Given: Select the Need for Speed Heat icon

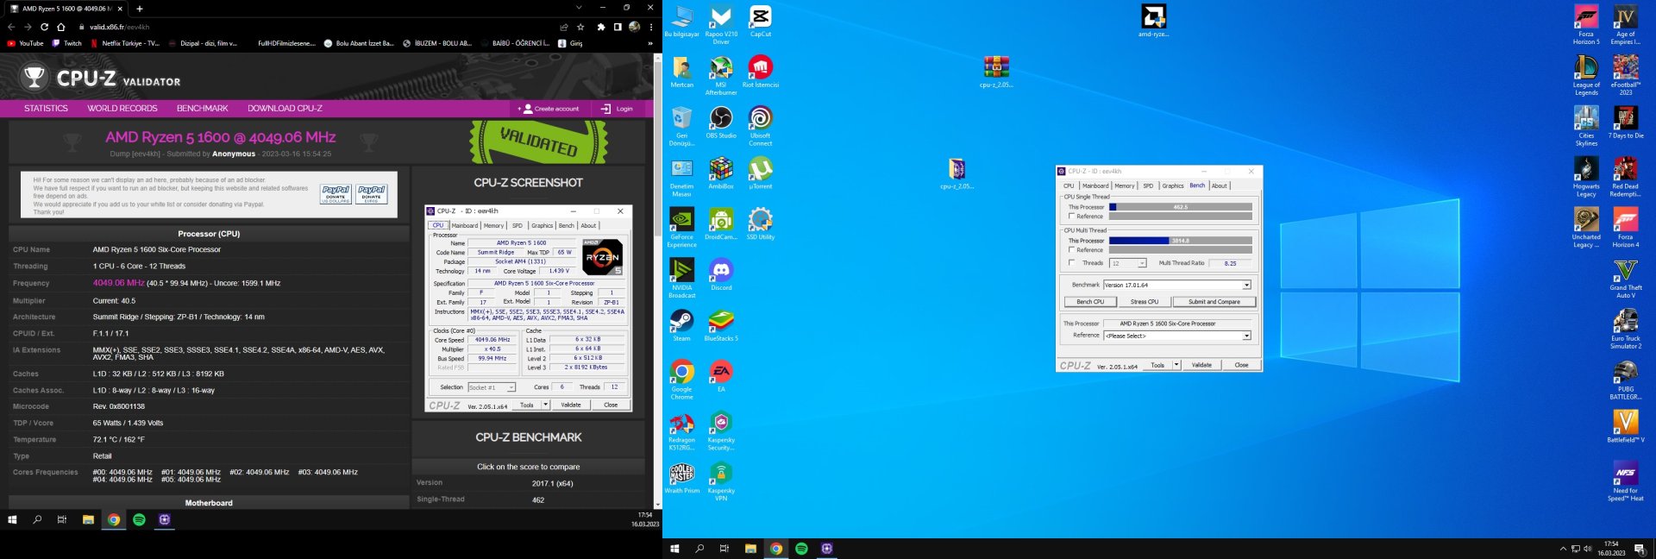Looking at the screenshot, I should click(1625, 482).
